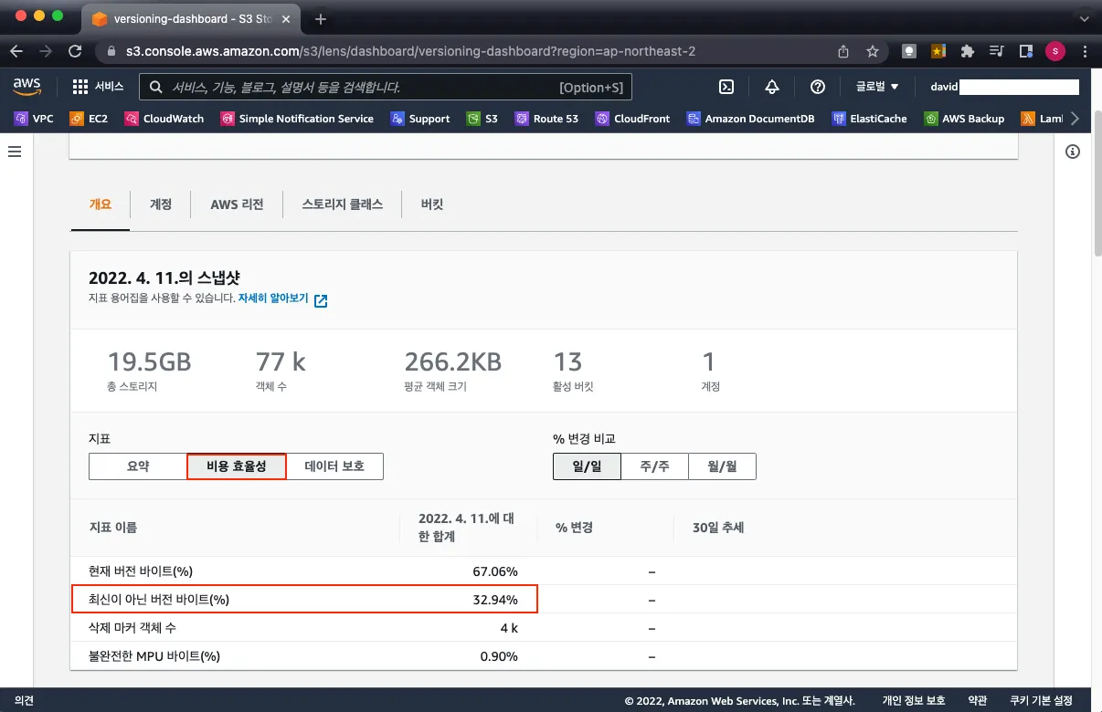Bookmark this page with the star icon
Screen dimensions: 1102x712
tap(873, 51)
